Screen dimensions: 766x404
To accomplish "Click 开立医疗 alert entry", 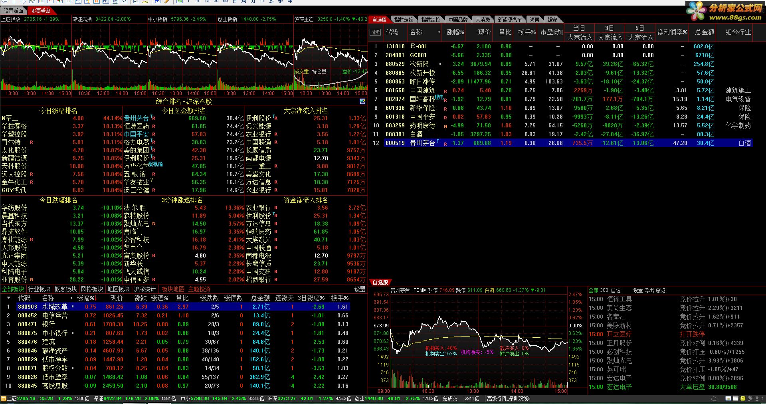I will pos(619,334).
